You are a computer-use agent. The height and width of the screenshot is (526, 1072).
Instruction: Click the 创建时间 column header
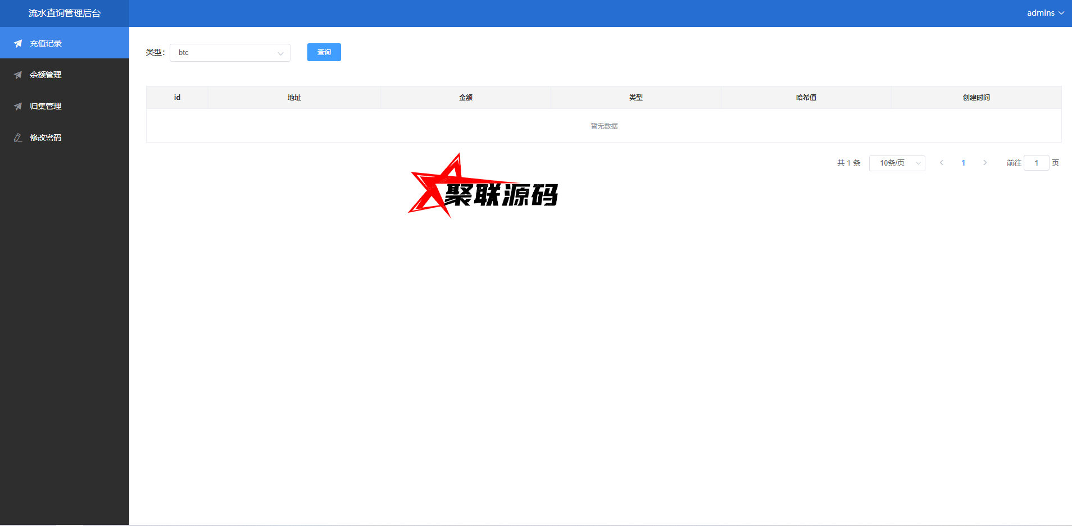(976, 97)
